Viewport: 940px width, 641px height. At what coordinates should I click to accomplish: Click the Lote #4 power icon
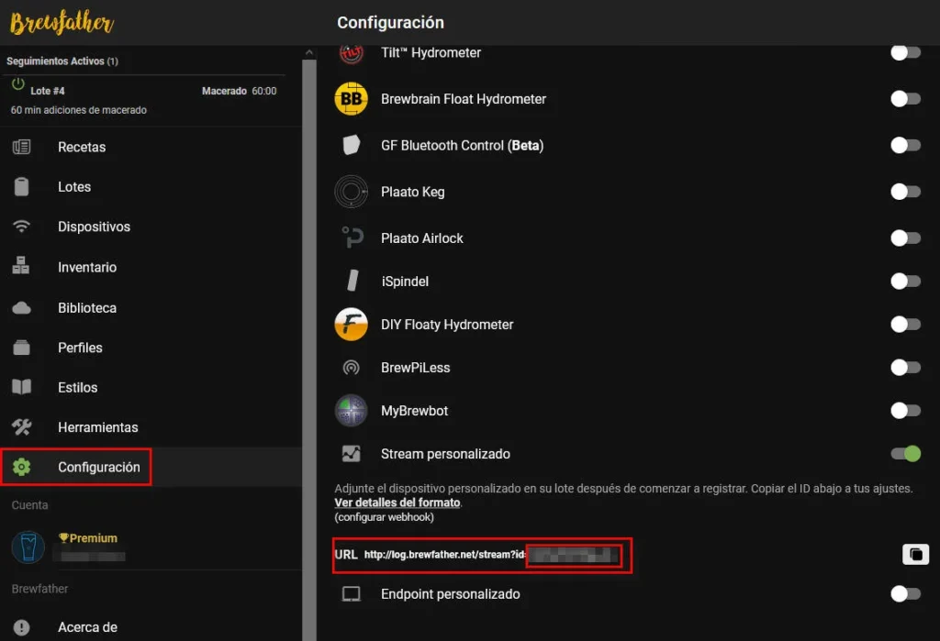[x=18, y=84]
